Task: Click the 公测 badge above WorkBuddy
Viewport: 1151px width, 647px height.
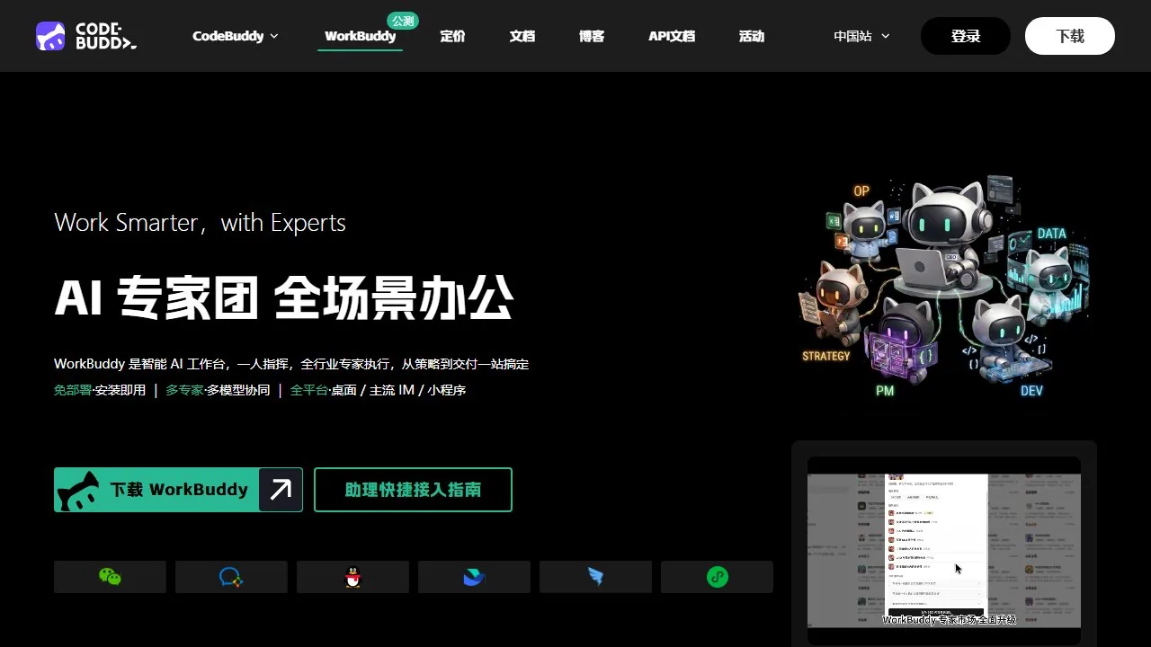Action: click(x=403, y=21)
